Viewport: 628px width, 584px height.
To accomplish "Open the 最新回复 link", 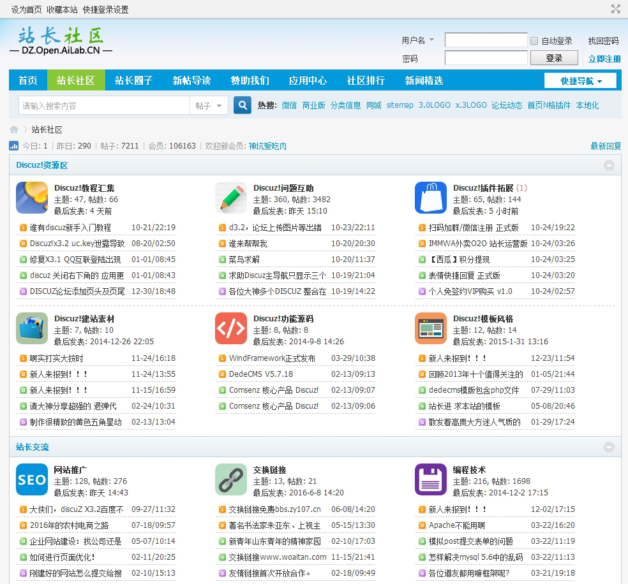I will (606, 146).
